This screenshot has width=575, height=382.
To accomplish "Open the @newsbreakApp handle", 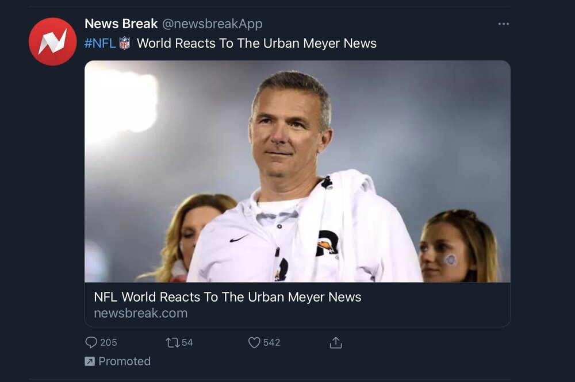I will (212, 24).
